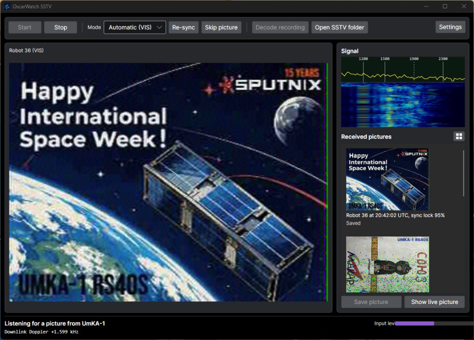Click the 1200 frequency marker label
Screen dimensions: 474x340
(363, 59)
